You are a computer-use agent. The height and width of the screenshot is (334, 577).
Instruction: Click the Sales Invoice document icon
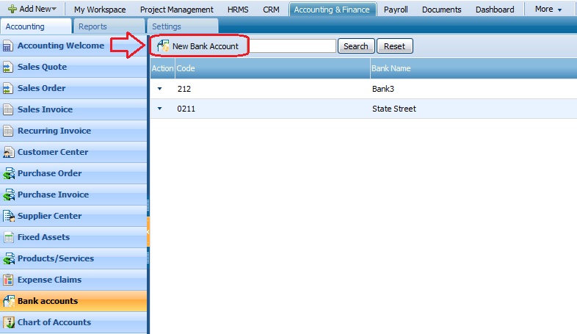pos(8,109)
